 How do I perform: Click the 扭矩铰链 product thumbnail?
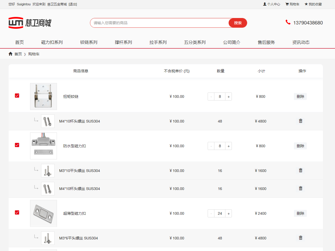[44, 96]
